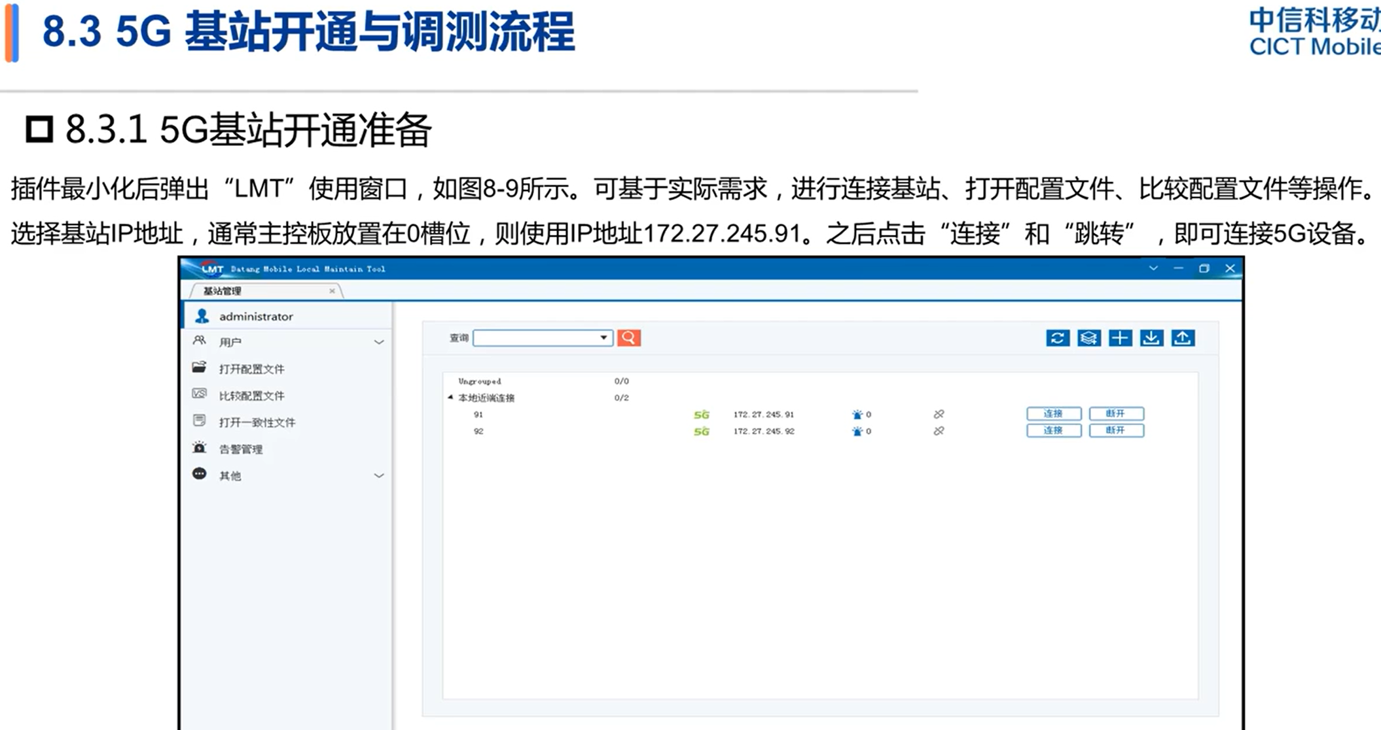
Task: Click the orange search icon
Action: [628, 338]
